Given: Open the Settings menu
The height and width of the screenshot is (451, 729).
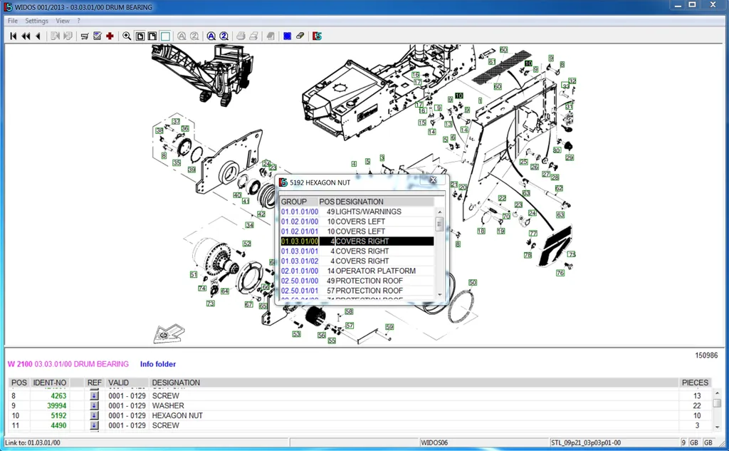Looking at the screenshot, I should [x=36, y=21].
